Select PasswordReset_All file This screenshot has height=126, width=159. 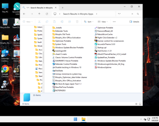pos(104,31)
